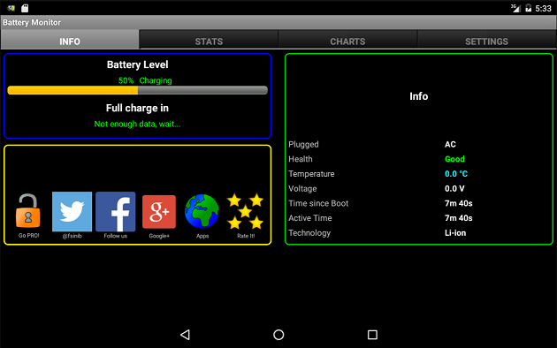Tap the '0.0 °C' temperature value

coord(456,174)
